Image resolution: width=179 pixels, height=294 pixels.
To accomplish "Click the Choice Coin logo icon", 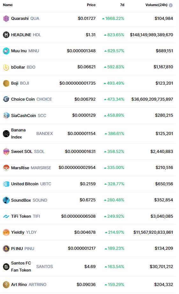I will point(6,99).
